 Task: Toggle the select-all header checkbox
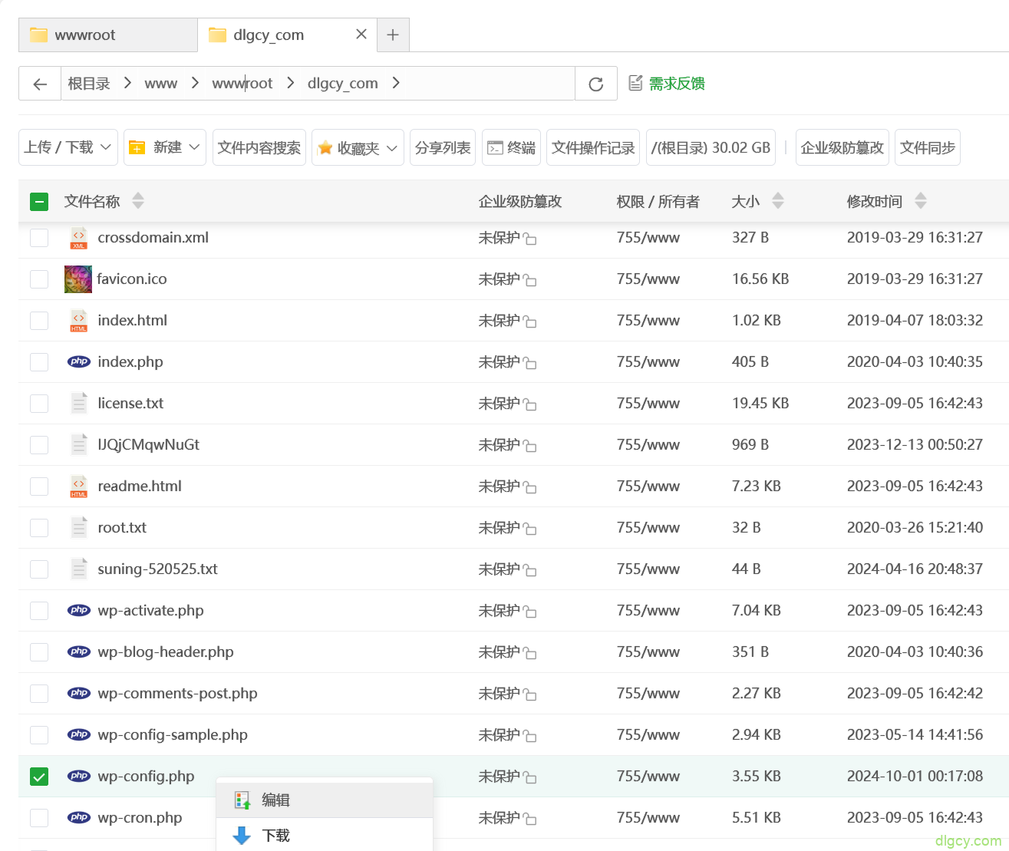click(39, 201)
